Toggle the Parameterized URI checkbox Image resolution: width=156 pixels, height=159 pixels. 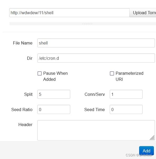(112, 73)
